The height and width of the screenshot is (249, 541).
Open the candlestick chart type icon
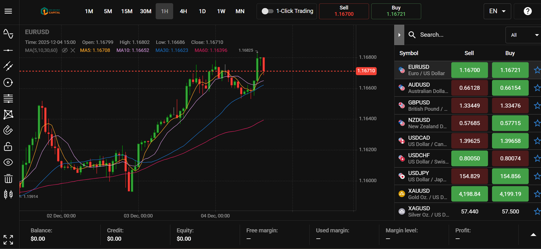(x=8, y=194)
